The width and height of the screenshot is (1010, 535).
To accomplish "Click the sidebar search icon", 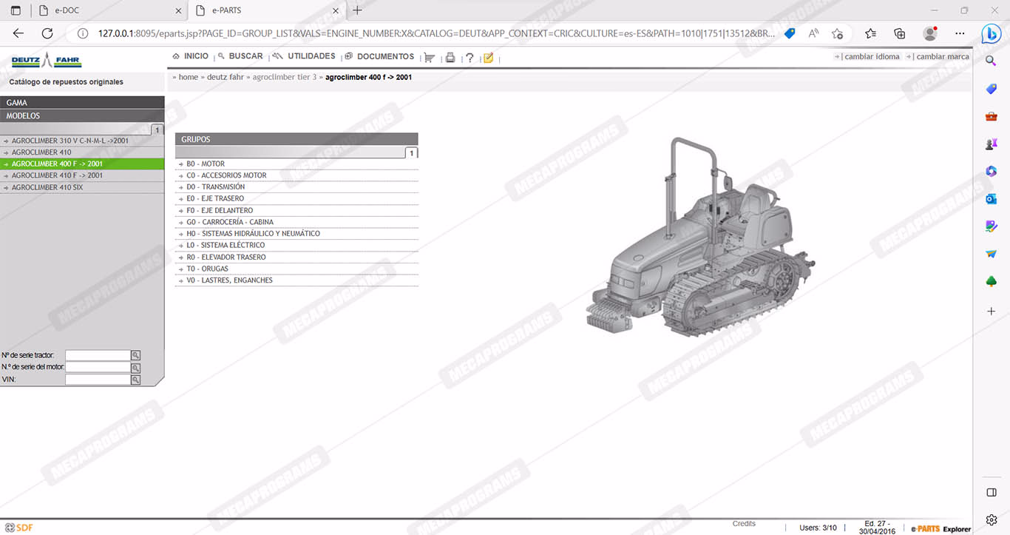I will click(x=992, y=61).
